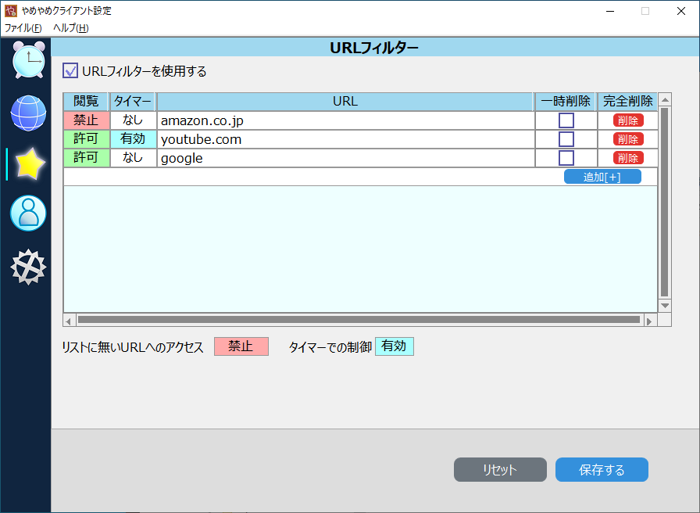Click the vertical scrollbar down arrow
The image size is (700, 513).
click(x=665, y=306)
